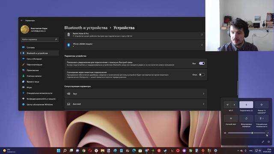Launch Opera browser from taskbar
This screenshot has height=154, width=274.
[x=90, y=151]
